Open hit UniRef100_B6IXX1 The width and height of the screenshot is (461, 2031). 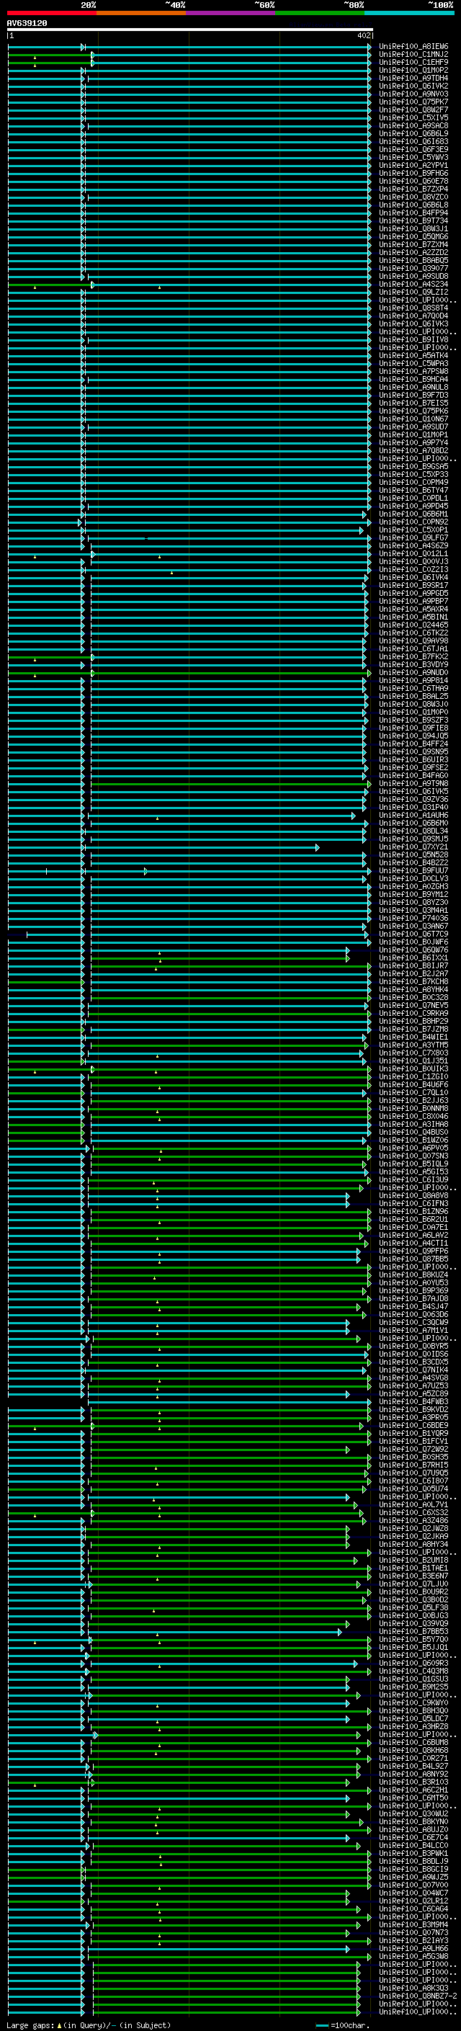click(x=413, y=958)
